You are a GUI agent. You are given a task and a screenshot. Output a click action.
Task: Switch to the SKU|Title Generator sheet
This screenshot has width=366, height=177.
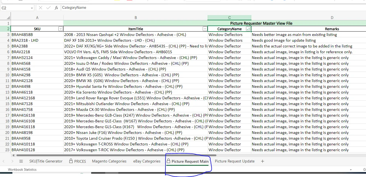pyautogui.click(x=46, y=161)
